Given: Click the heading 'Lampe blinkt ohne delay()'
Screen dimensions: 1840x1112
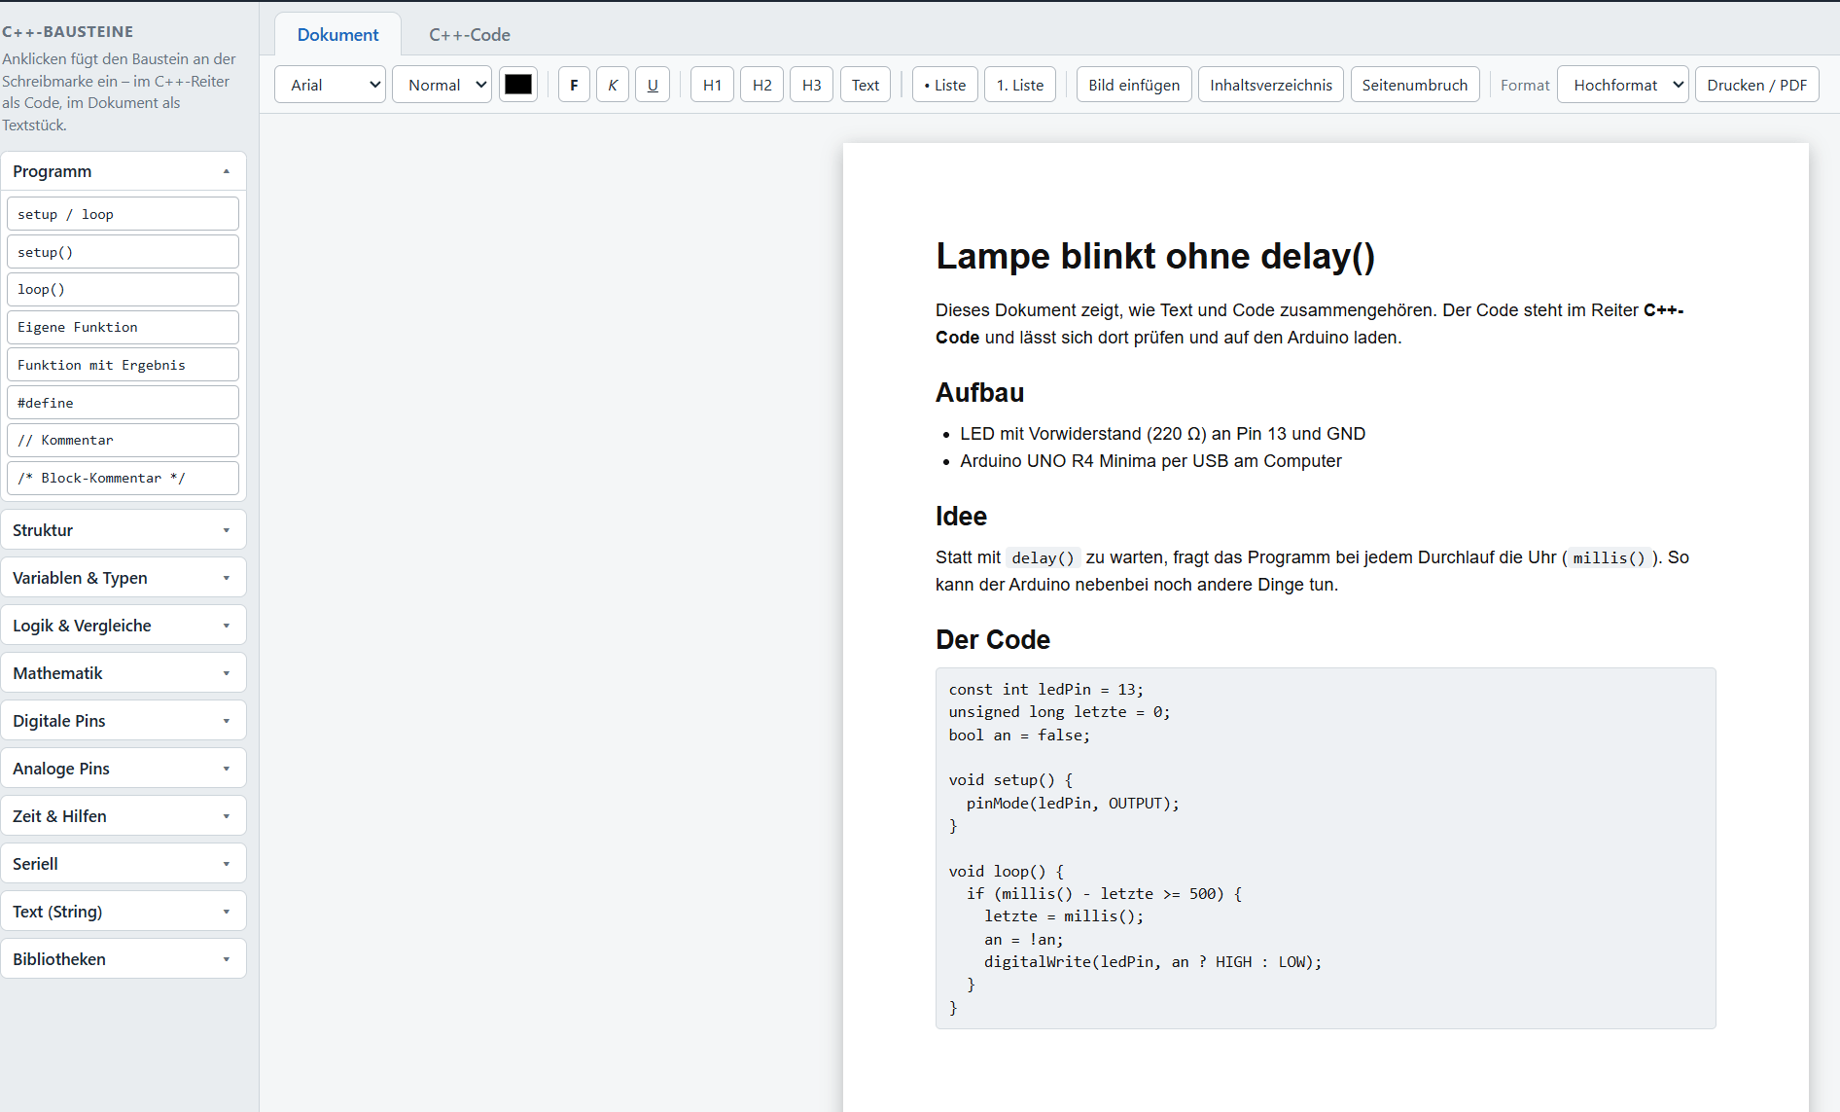Looking at the screenshot, I should pos(1155,257).
